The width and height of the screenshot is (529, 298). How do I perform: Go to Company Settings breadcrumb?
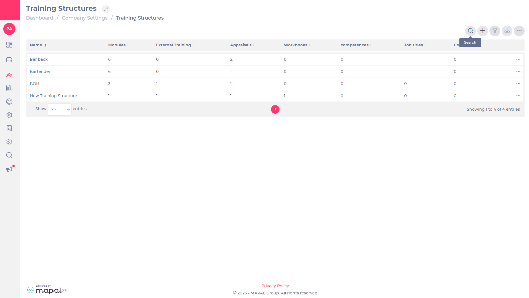coord(85,18)
